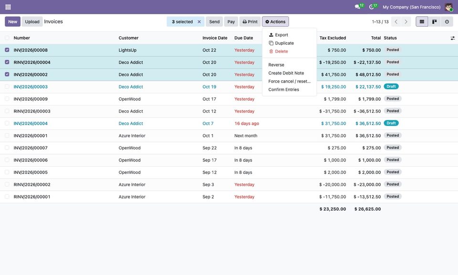The image size is (458, 275).
Task: Open company switcher My Company (San Francisco)
Action: point(411,7)
